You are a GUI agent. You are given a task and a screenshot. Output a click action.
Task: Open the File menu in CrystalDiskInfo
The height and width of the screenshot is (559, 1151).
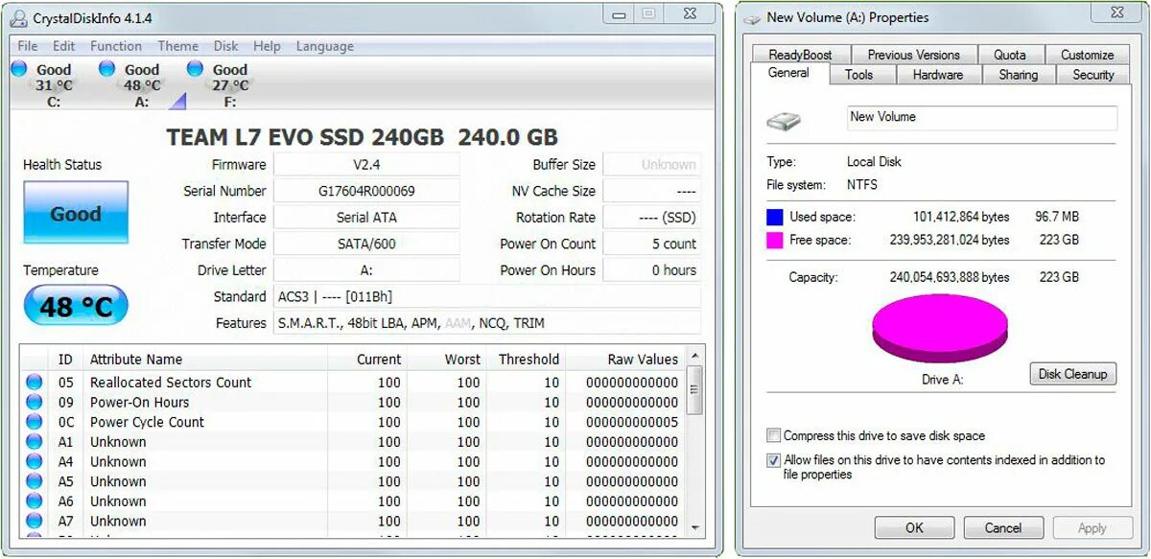(x=28, y=46)
